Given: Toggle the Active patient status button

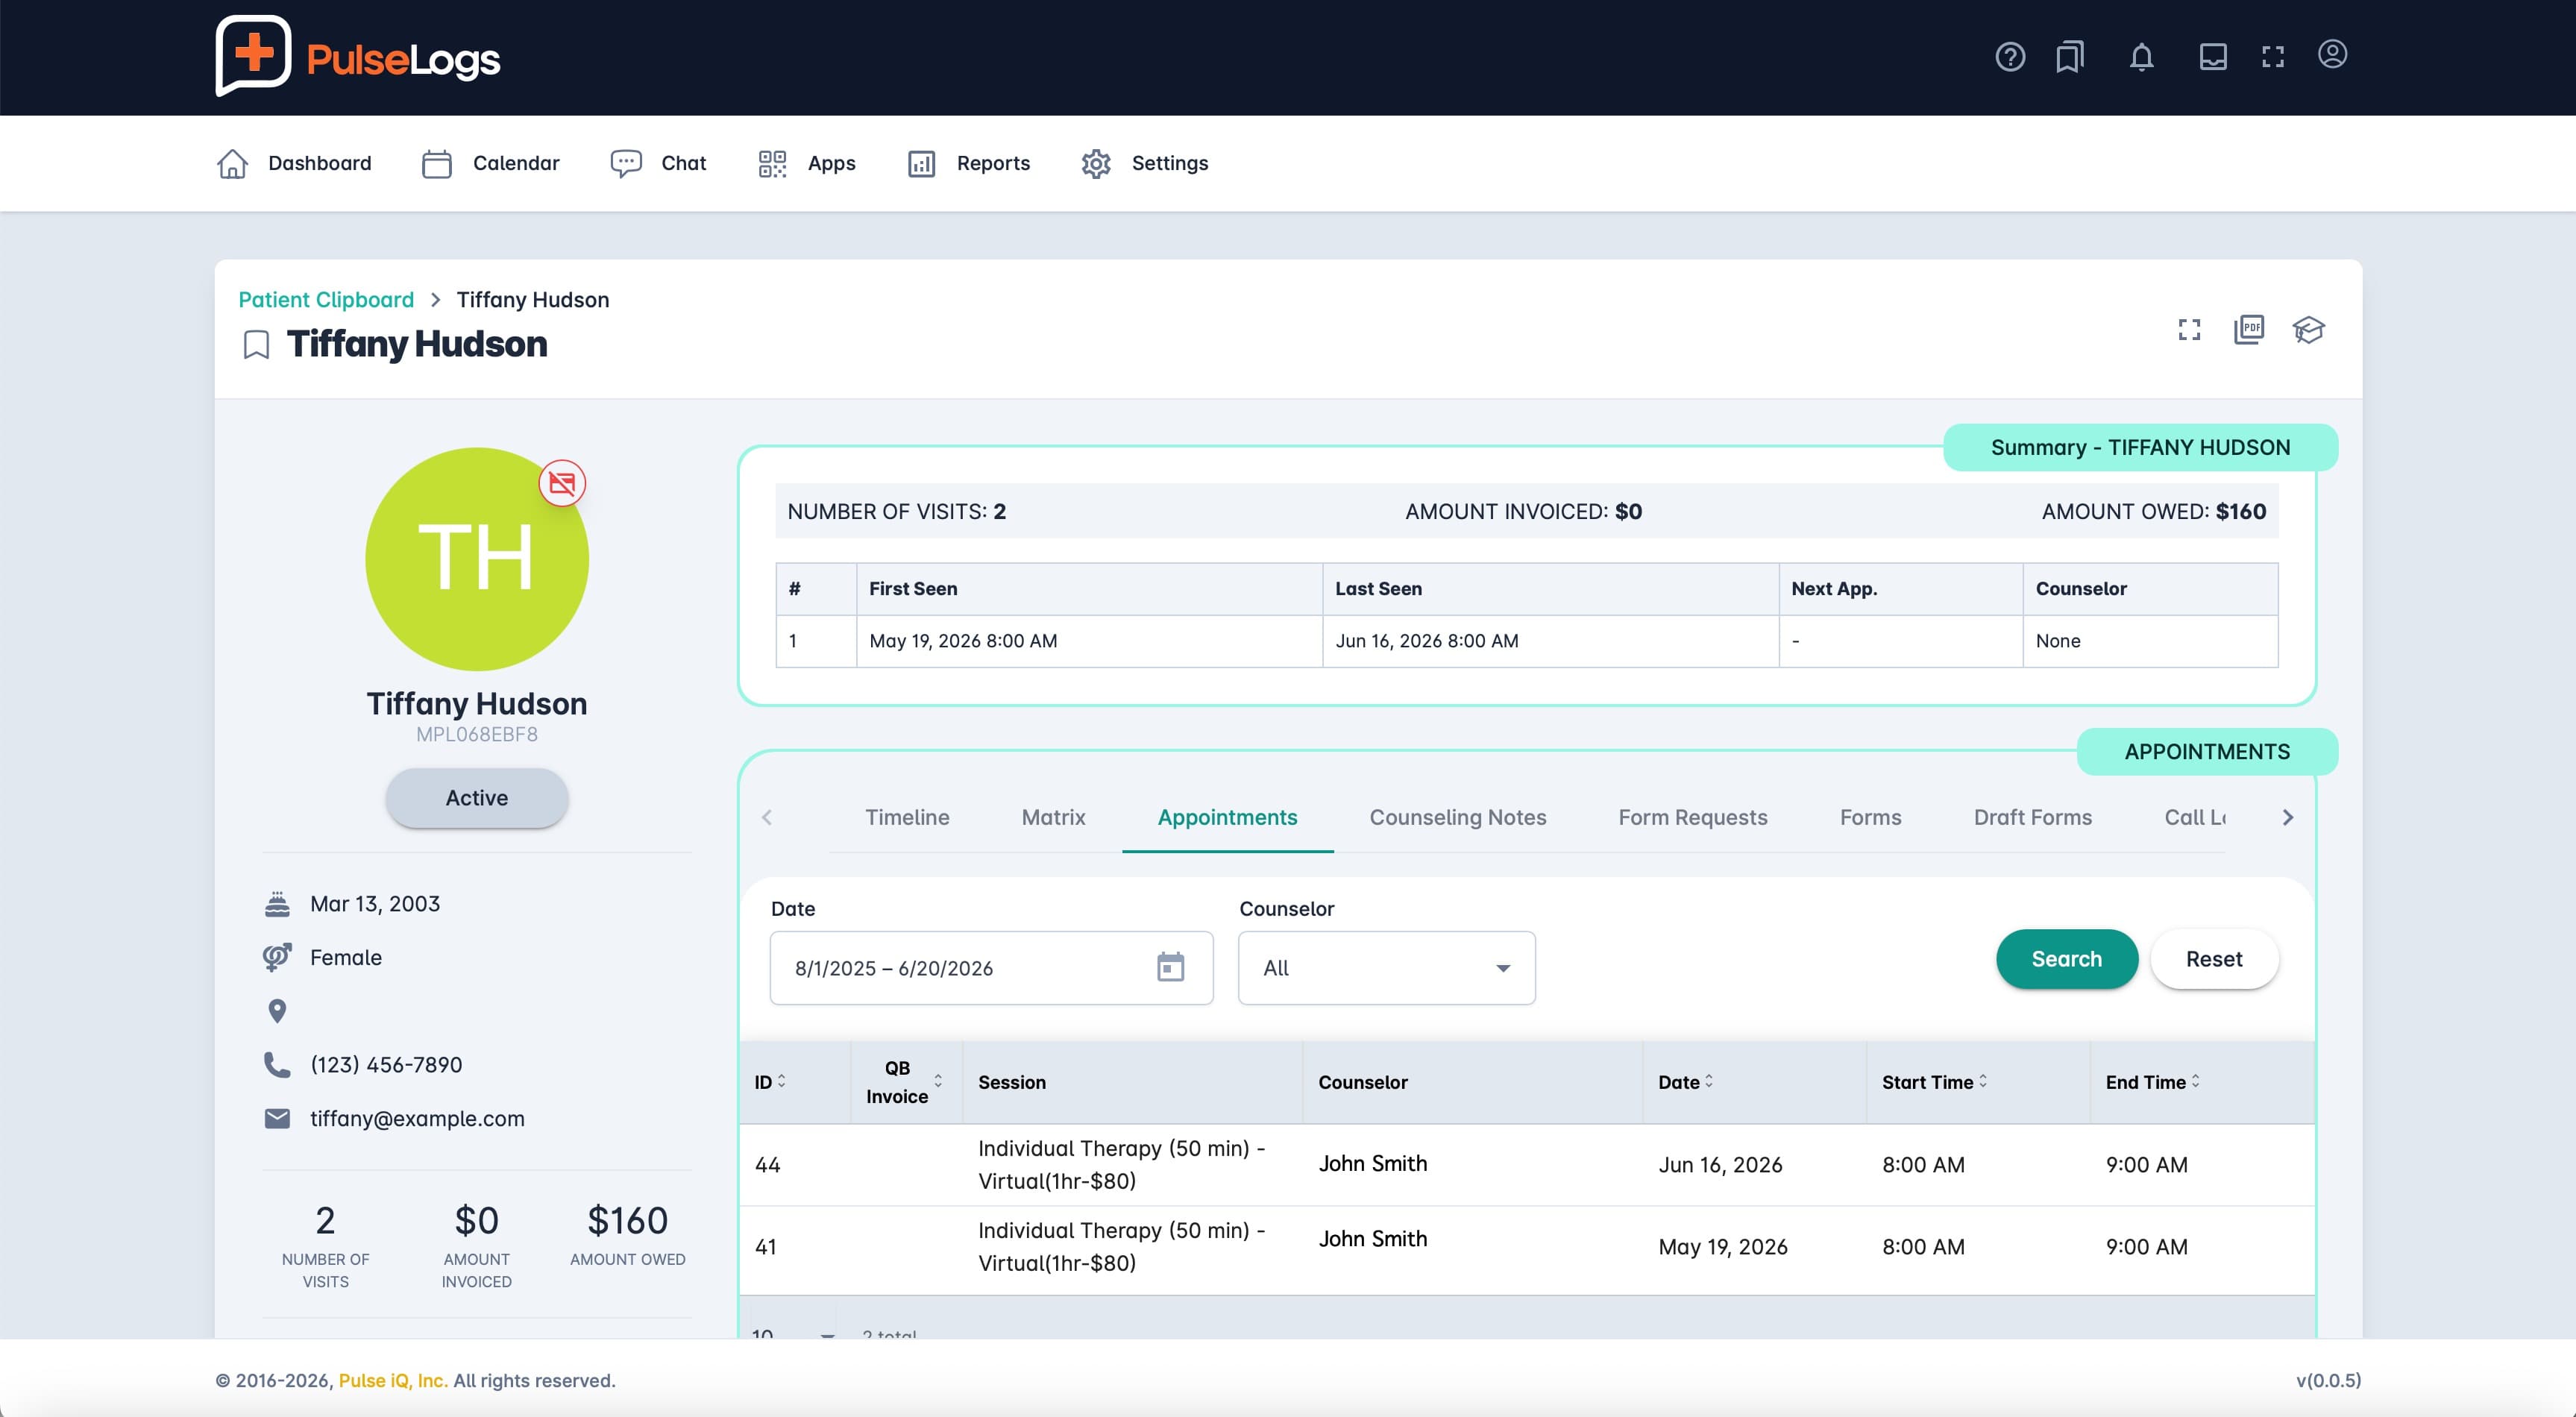Looking at the screenshot, I should (x=477, y=798).
